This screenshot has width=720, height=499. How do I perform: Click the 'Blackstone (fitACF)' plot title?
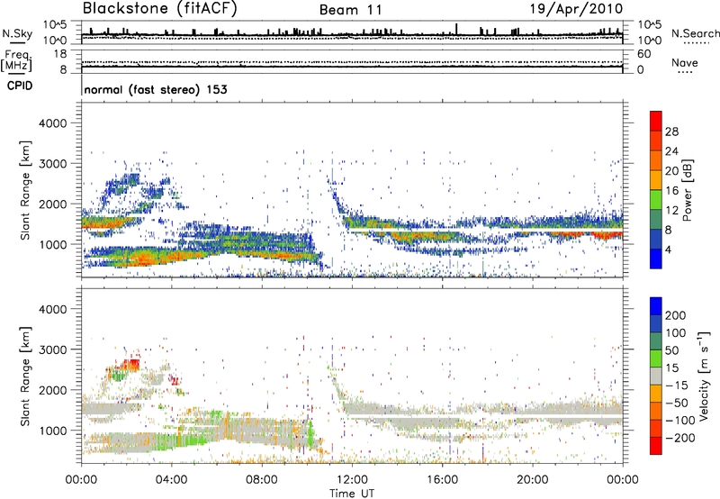point(160,9)
